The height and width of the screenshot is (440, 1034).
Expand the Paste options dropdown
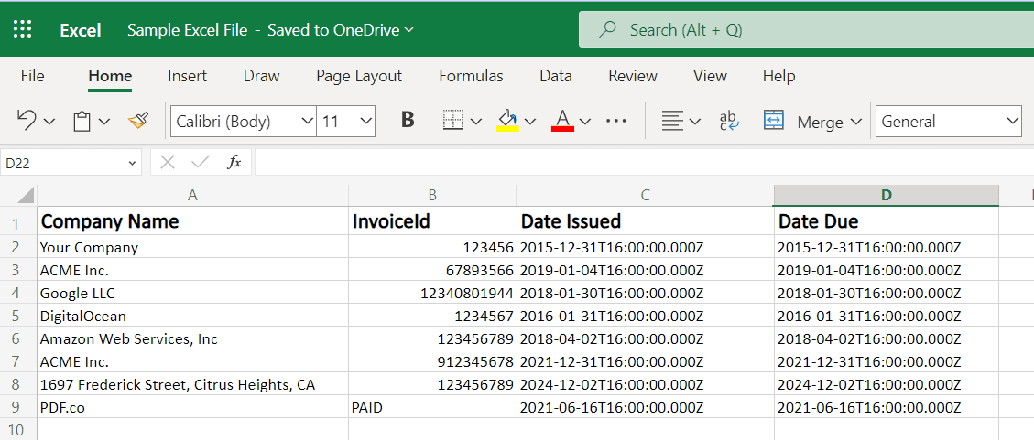(x=104, y=122)
